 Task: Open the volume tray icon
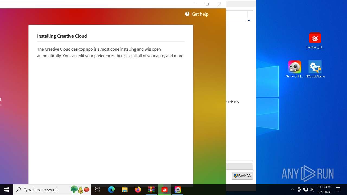point(312,190)
